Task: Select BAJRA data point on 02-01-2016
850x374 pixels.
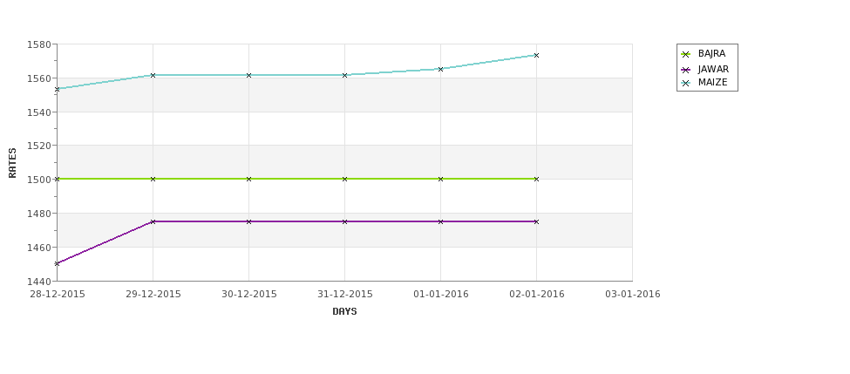Action: [536, 179]
